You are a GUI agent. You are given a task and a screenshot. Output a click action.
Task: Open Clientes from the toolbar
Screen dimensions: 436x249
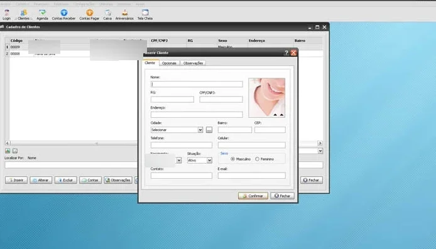pyautogui.click(x=24, y=14)
